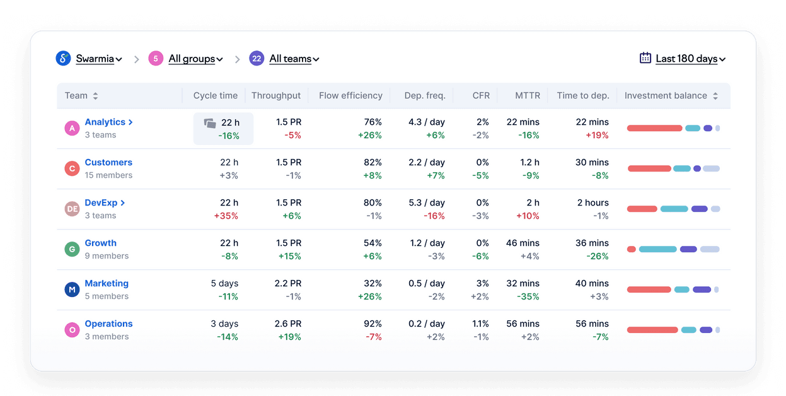Click Customers MTTR value 1.2 h
The image size is (786, 396).
pos(529,163)
